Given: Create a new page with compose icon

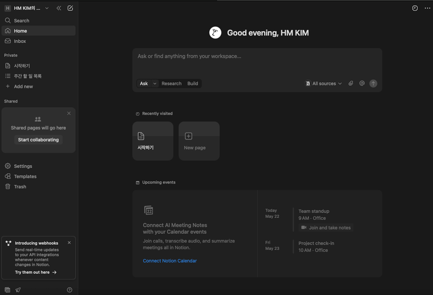Looking at the screenshot, I should tap(71, 8).
